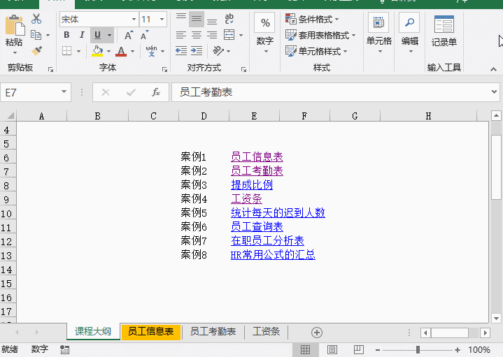Switch to 工资条 sheet tab
This screenshot has height=357, width=503.
266,331
